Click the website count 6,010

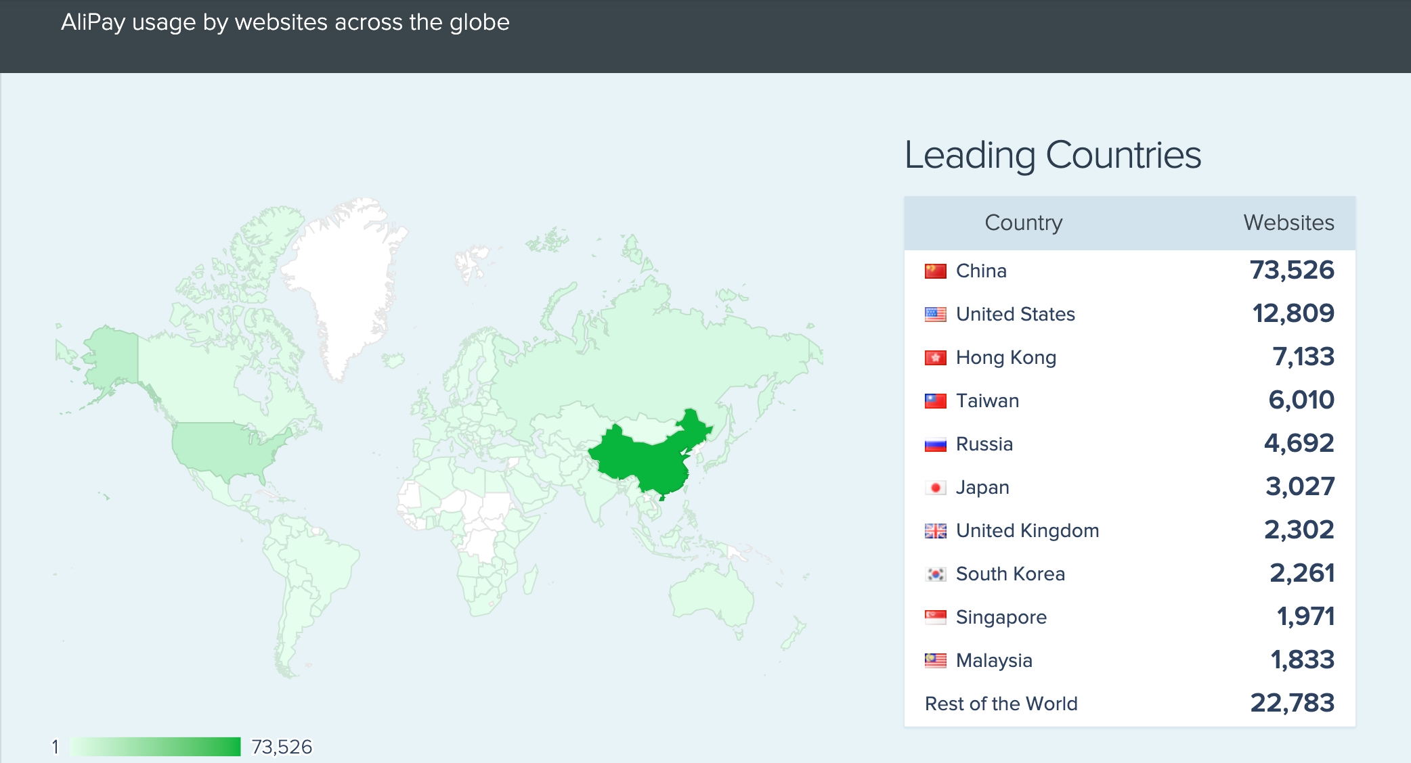(x=1301, y=400)
